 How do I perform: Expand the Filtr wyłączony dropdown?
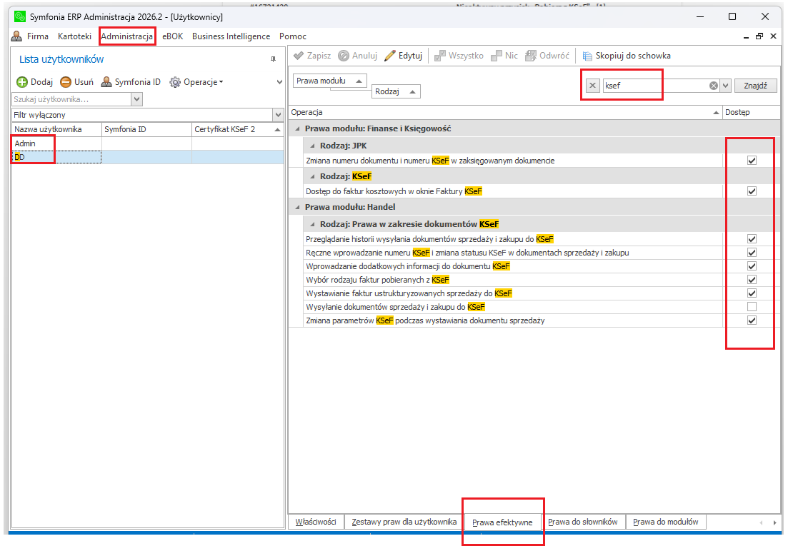click(x=278, y=115)
